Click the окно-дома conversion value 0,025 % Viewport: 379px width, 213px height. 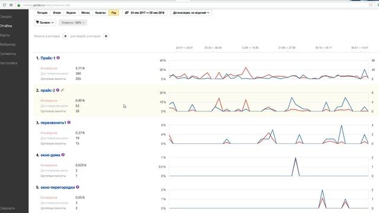pos(81,166)
